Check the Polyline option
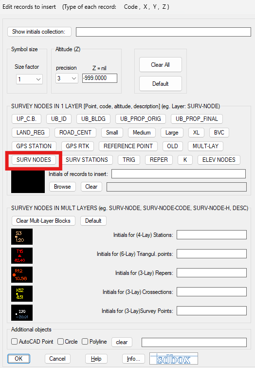Image resolution: width=255 pixels, height=368 pixels. click(x=85, y=342)
